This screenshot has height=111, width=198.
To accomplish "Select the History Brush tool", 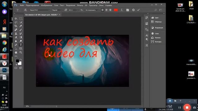I will coord(21,34).
